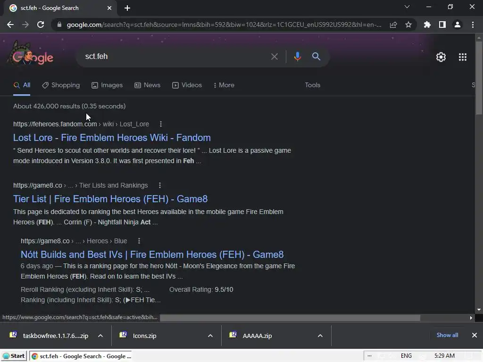Click the game8.co Tier Lists breadcrumb
This screenshot has width=483, height=362.
click(80, 185)
